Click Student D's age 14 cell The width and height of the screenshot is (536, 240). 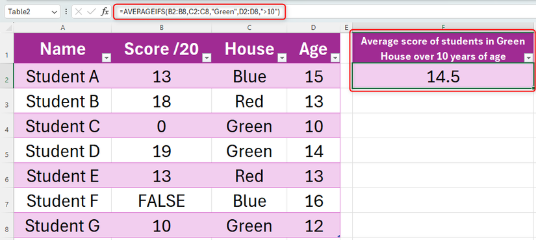click(313, 151)
